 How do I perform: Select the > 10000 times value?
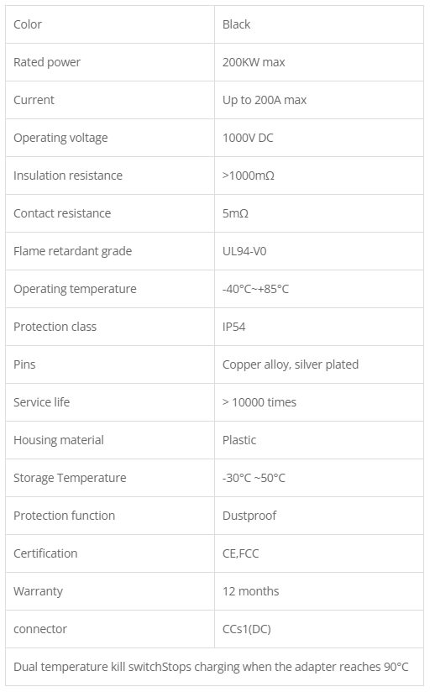[259, 402]
